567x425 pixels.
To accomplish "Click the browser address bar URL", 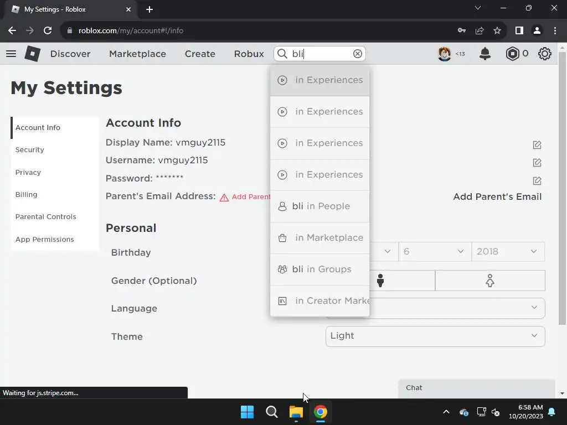I will point(131,31).
